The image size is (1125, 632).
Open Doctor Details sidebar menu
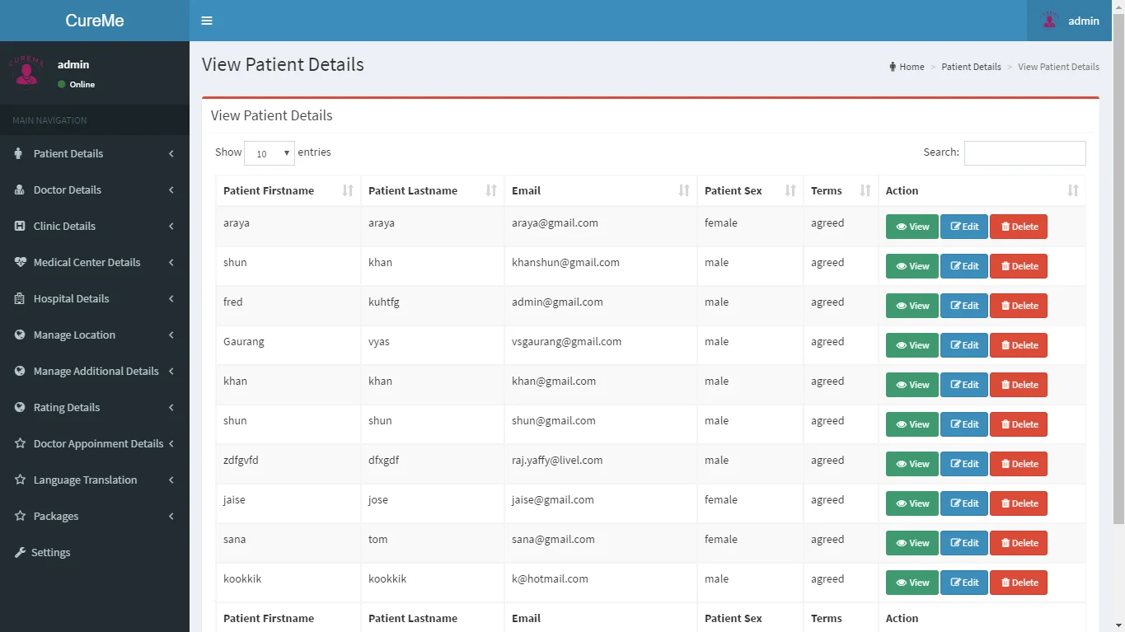pyautogui.click(x=95, y=190)
